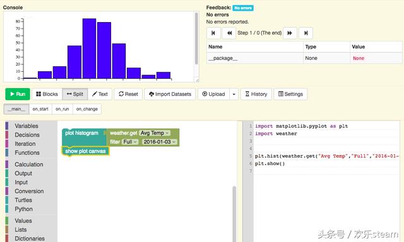Click the console resize handle corner
The width and height of the screenshot is (404, 242).
point(197,80)
